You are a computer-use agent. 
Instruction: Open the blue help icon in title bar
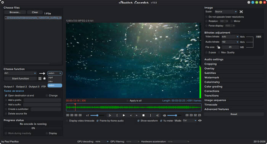click(253, 2)
